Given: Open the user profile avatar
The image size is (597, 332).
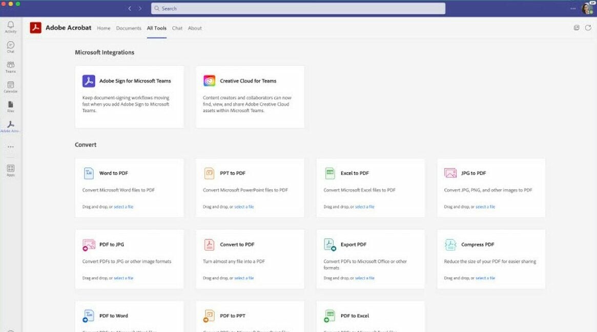Looking at the screenshot, I should click(587, 8).
